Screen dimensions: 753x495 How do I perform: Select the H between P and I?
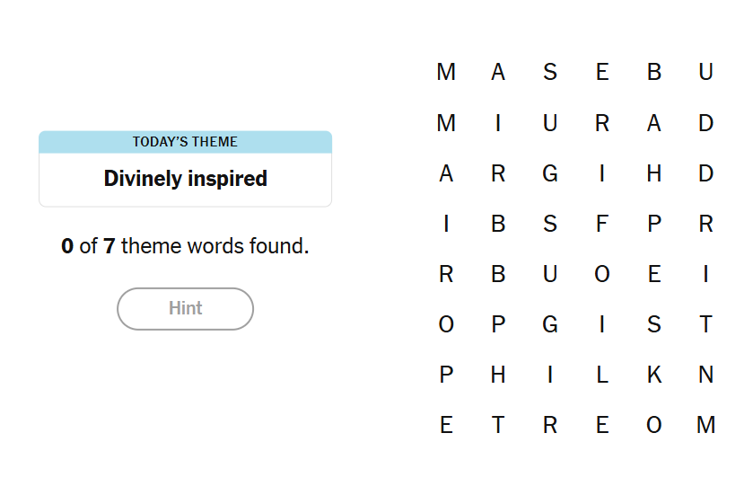pyautogui.click(x=498, y=376)
